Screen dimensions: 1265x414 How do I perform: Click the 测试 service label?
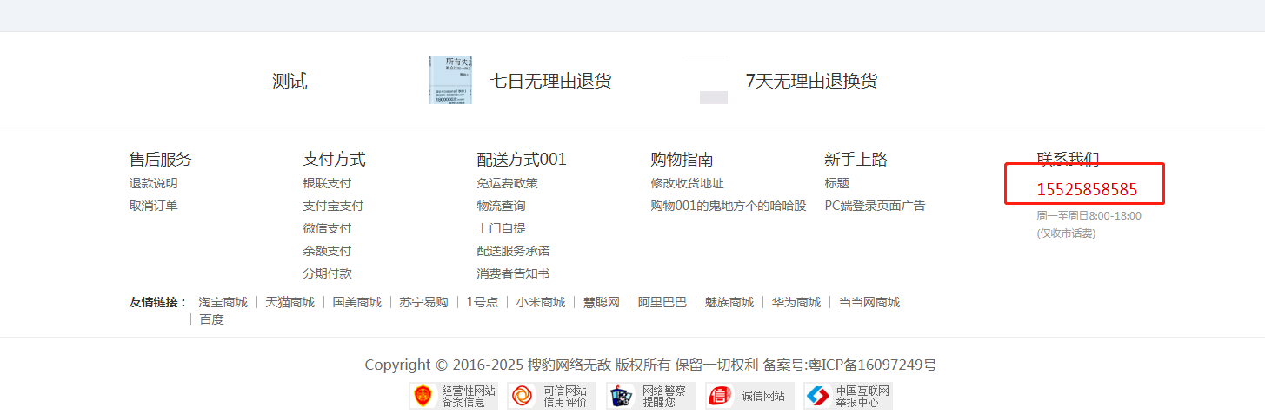(290, 81)
